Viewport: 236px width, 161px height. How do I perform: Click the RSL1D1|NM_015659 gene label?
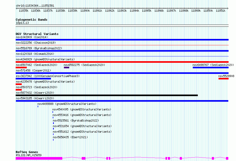tap(29, 155)
